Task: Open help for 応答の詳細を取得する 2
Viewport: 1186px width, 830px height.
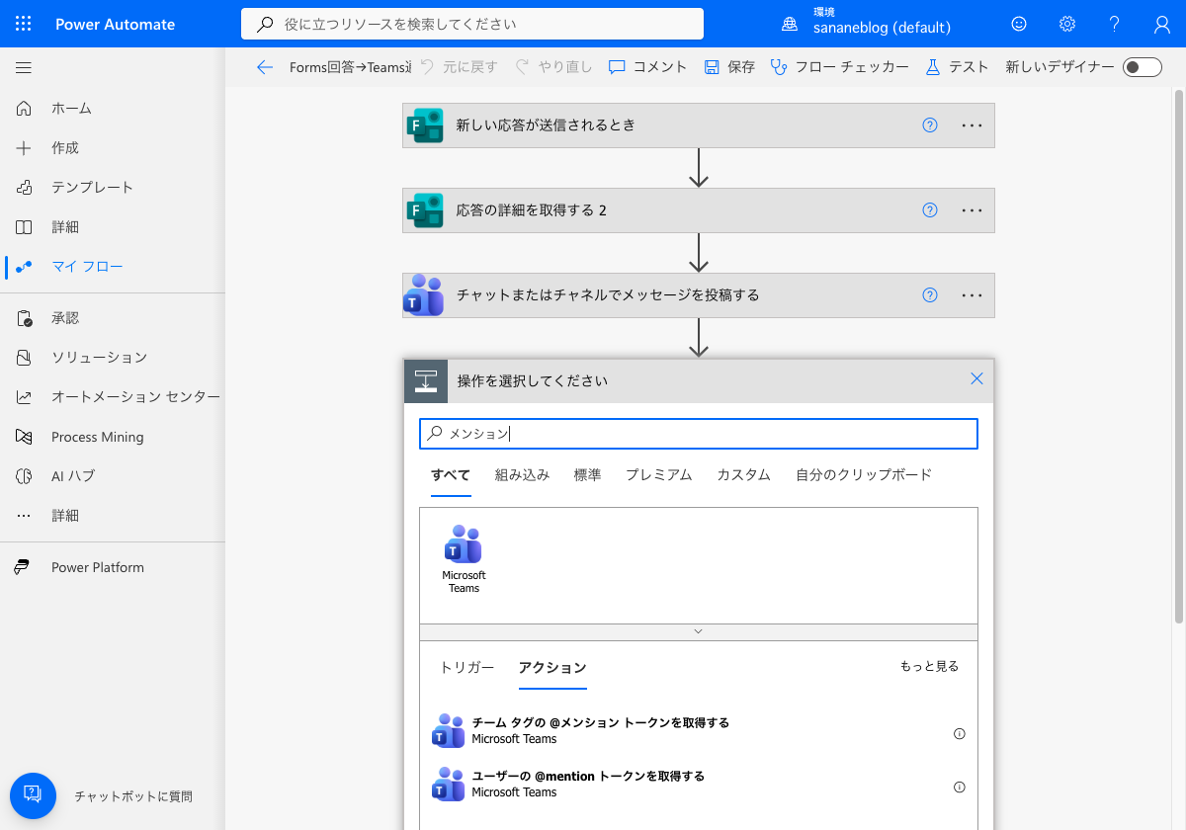Action: coord(929,210)
